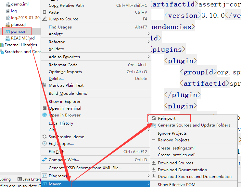Click the Edit Scopes circle icon
Viewport: 241px width, 187px height.
point(44,143)
